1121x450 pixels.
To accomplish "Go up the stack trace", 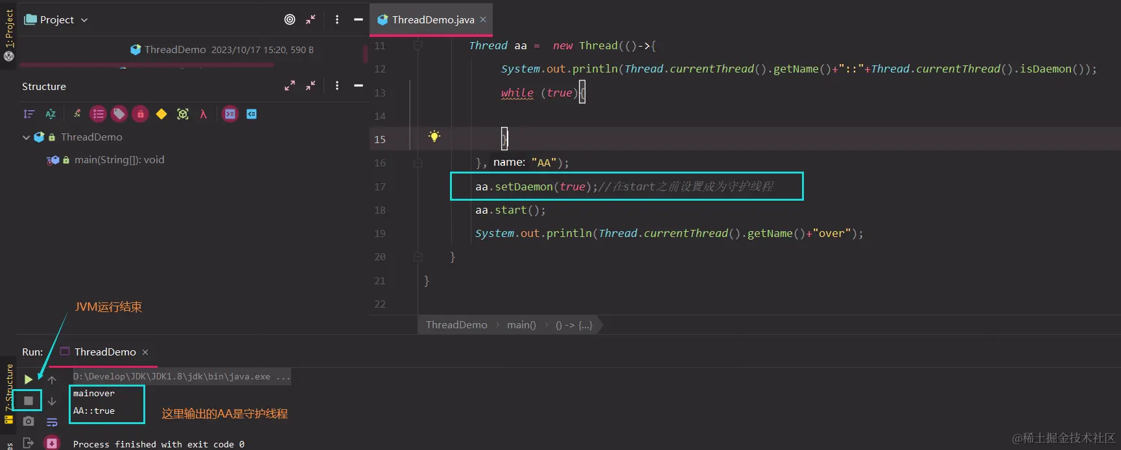I will tap(52, 380).
